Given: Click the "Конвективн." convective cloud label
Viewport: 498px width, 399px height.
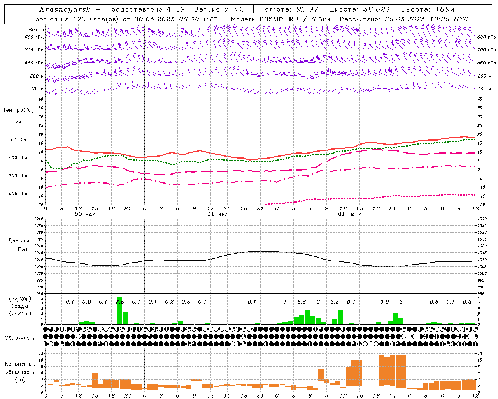Looking at the screenshot, I should [20, 364].
